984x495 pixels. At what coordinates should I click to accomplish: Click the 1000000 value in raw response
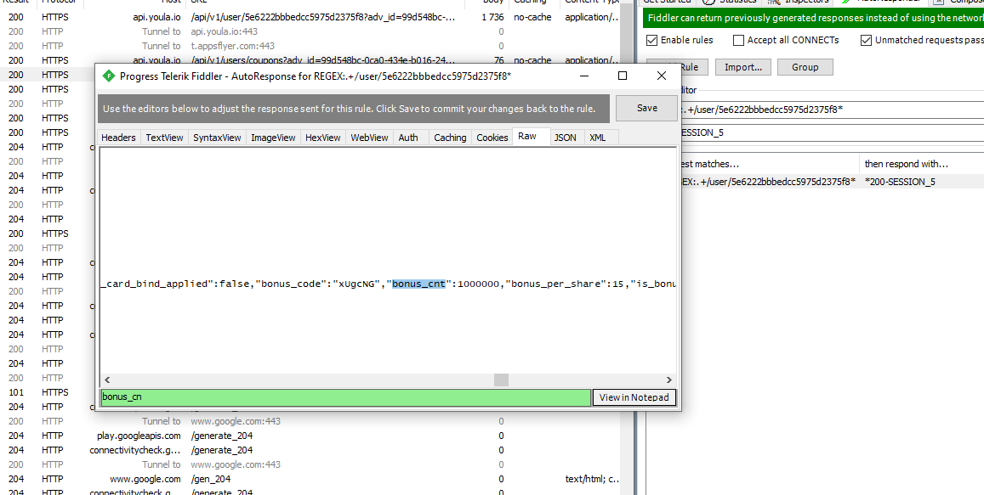[478, 284]
